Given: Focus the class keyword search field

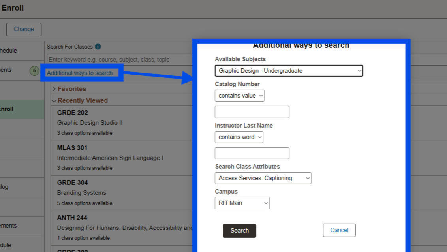Looking at the screenshot, I should tap(120, 60).
